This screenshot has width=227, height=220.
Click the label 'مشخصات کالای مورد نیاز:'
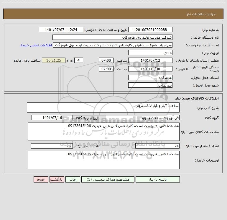[x=200, y=132]
